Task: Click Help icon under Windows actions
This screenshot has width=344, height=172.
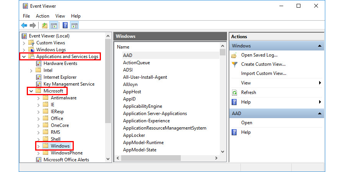Action: click(x=234, y=102)
